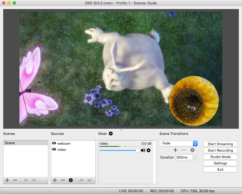Add a new source with plus icon
This screenshot has width=242, height=194.
point(55,180)
